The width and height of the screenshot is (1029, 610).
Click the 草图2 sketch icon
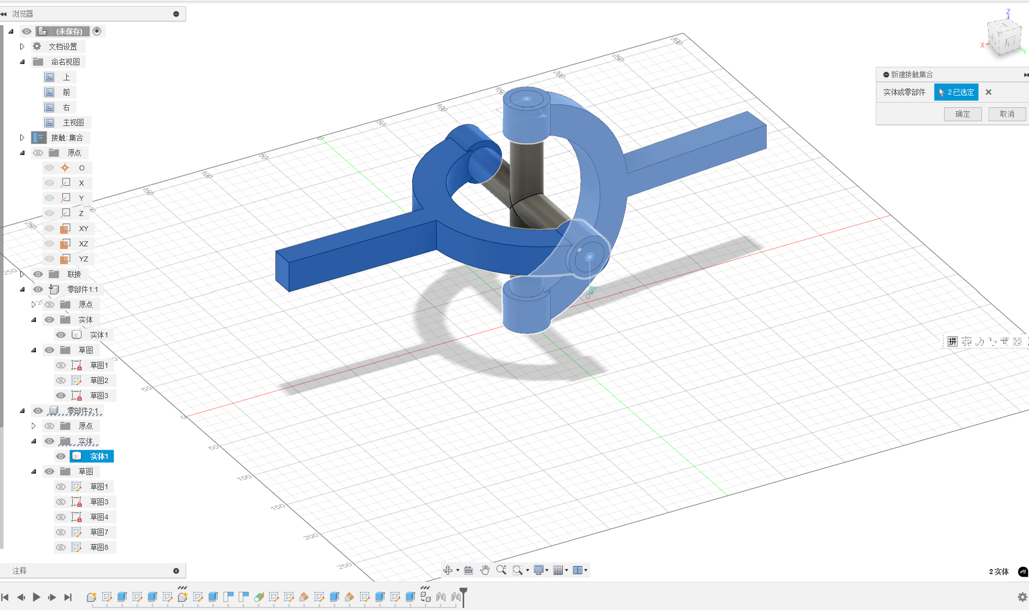pos(76,380)
